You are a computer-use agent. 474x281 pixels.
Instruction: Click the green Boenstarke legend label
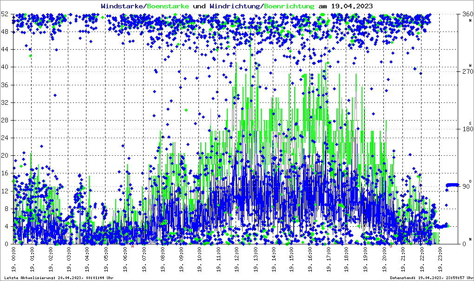coord(168,6)
